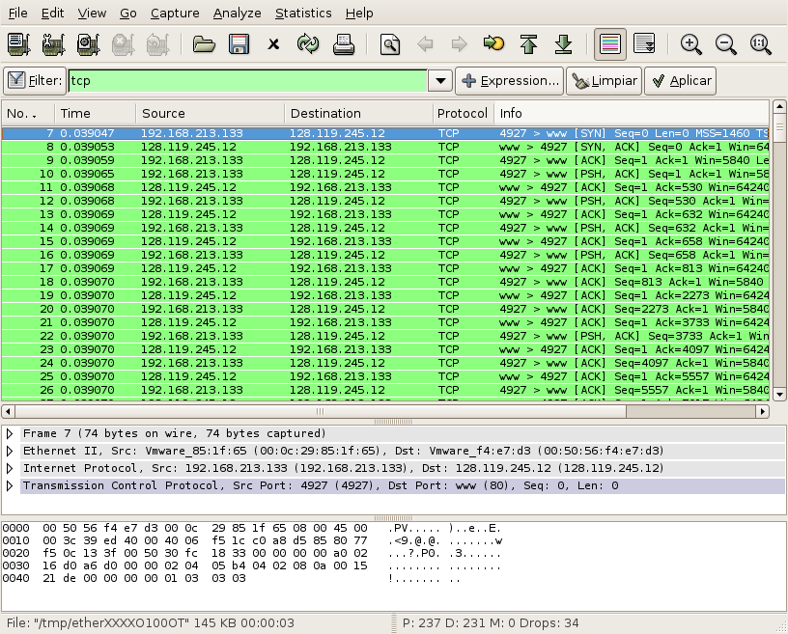The image size is (788, 634).
Task: Toggle packet list colorize button
Action: tap(610, 44)
